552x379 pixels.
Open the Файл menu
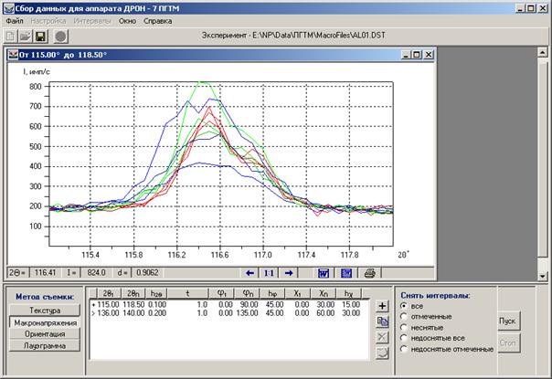15,21
